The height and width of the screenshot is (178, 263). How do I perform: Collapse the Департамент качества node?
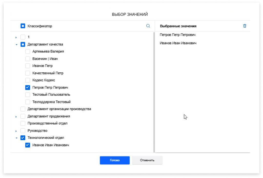(x=16, y=45)
